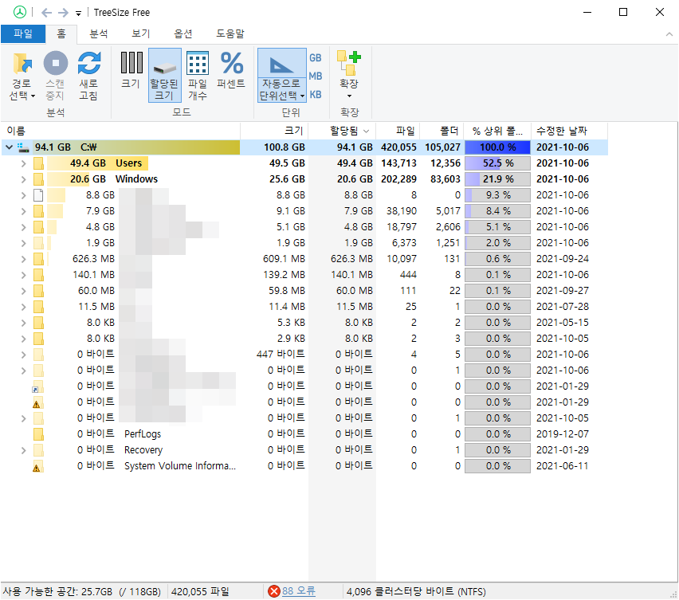Viewport: 679px width, 600px height.
Task: Expand the 7.9 GB folder
Action: 23,211
